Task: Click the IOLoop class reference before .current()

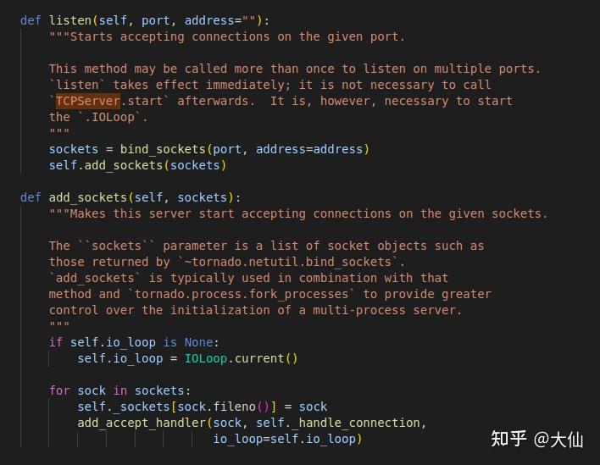Action: [206, 358]
